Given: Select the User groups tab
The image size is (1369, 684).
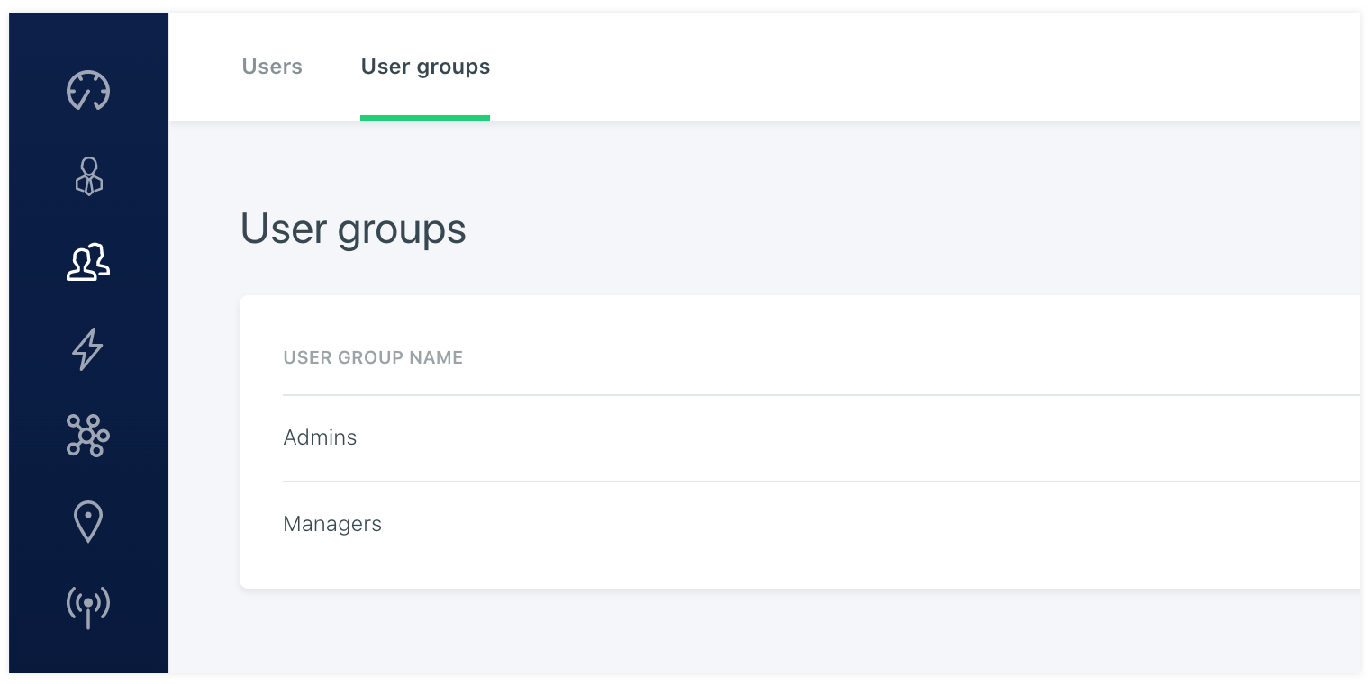Looking at the screenshot, I should (x=425, y=67).
